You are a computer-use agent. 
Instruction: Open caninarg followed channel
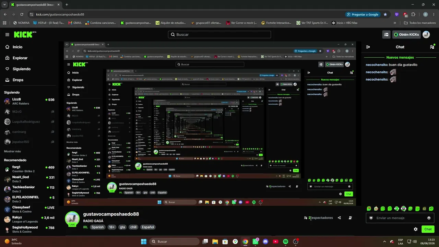[29, 132]
